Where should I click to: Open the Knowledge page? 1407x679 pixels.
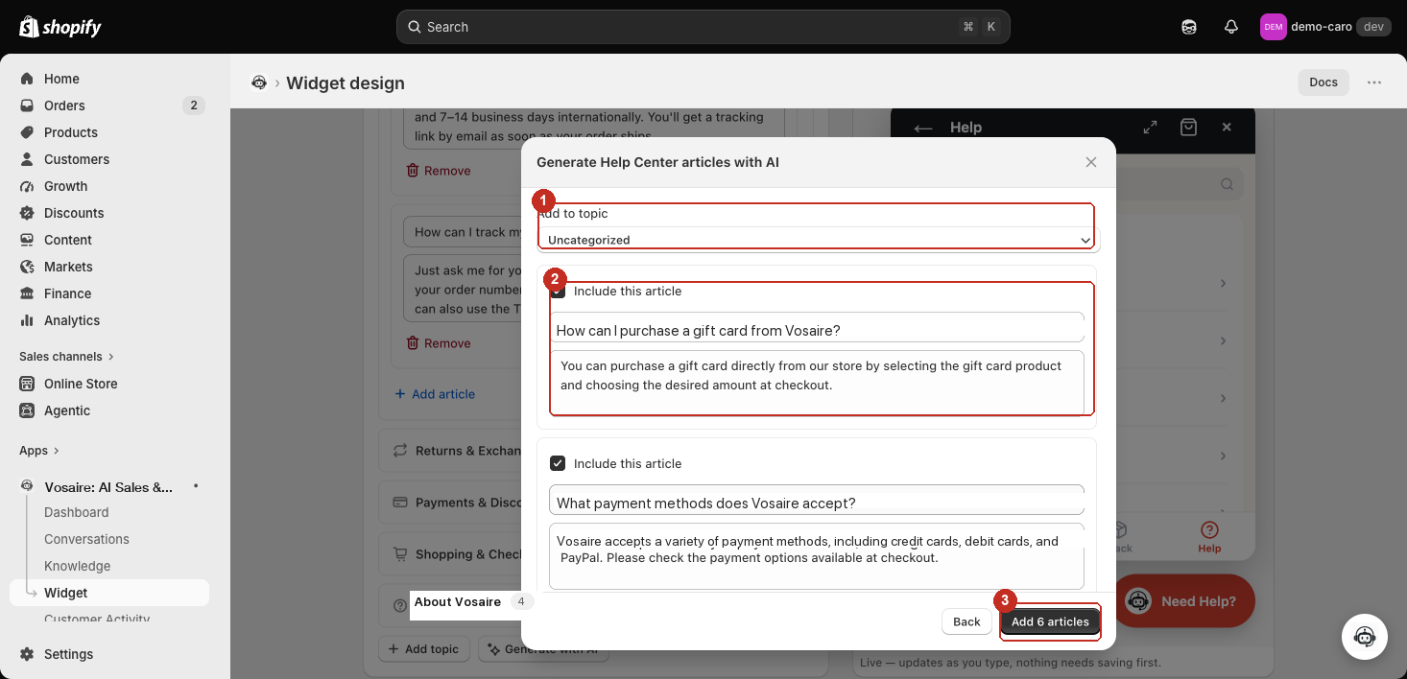coord(78,567)
